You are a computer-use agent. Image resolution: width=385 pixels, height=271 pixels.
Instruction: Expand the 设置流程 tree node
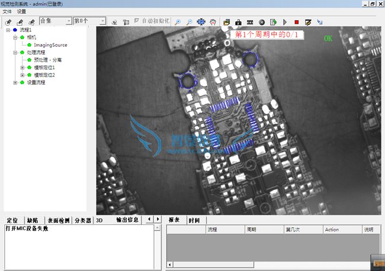[x=15, y=83]
